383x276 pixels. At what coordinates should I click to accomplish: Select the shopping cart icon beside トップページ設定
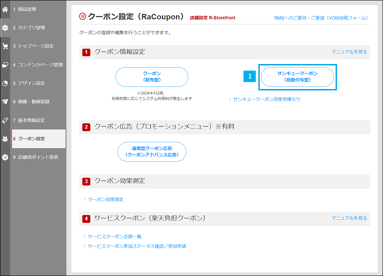[6, 46]
